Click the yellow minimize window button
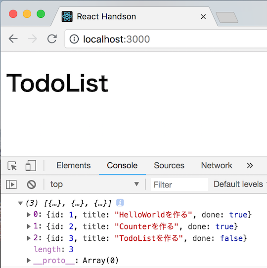The image size is (267, 268). (x=27, y=14)
